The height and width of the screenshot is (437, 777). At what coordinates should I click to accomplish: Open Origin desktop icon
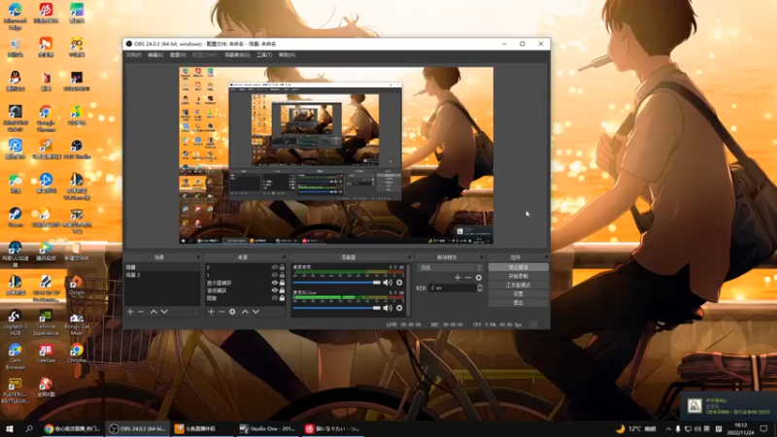point(77,286)
